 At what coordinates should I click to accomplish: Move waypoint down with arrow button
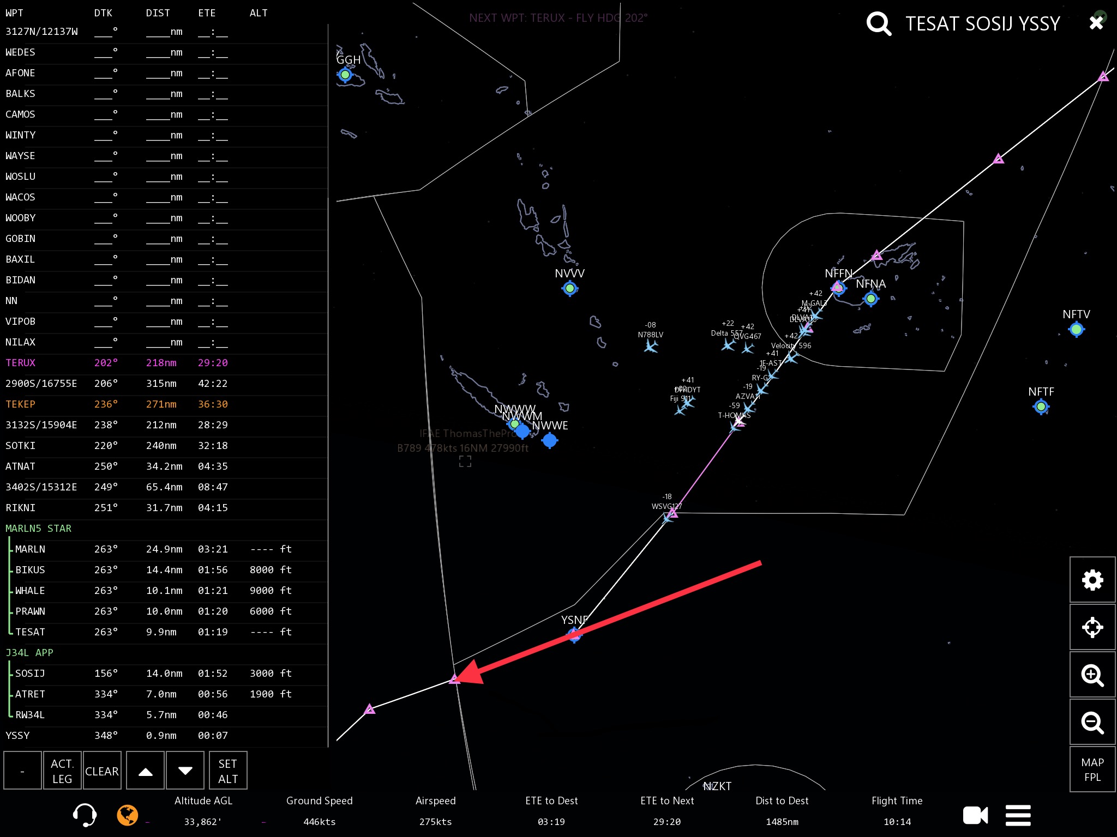point(185,771)
